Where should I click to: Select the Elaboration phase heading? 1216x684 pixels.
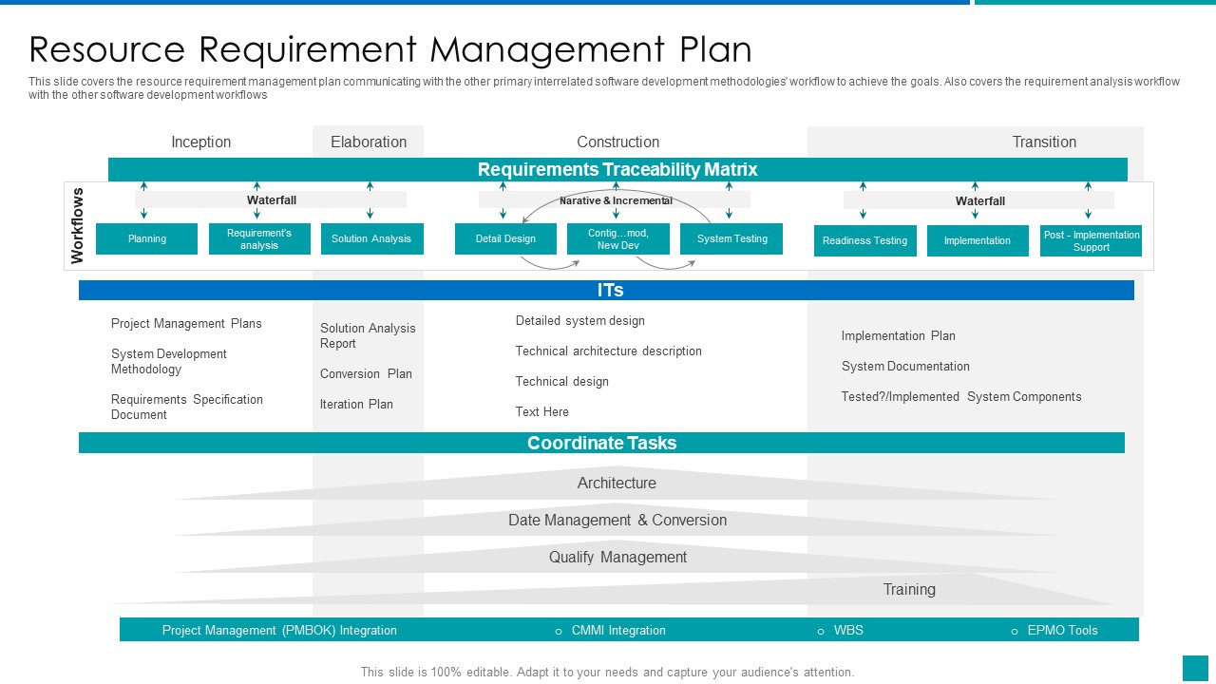tap(369, 142)
